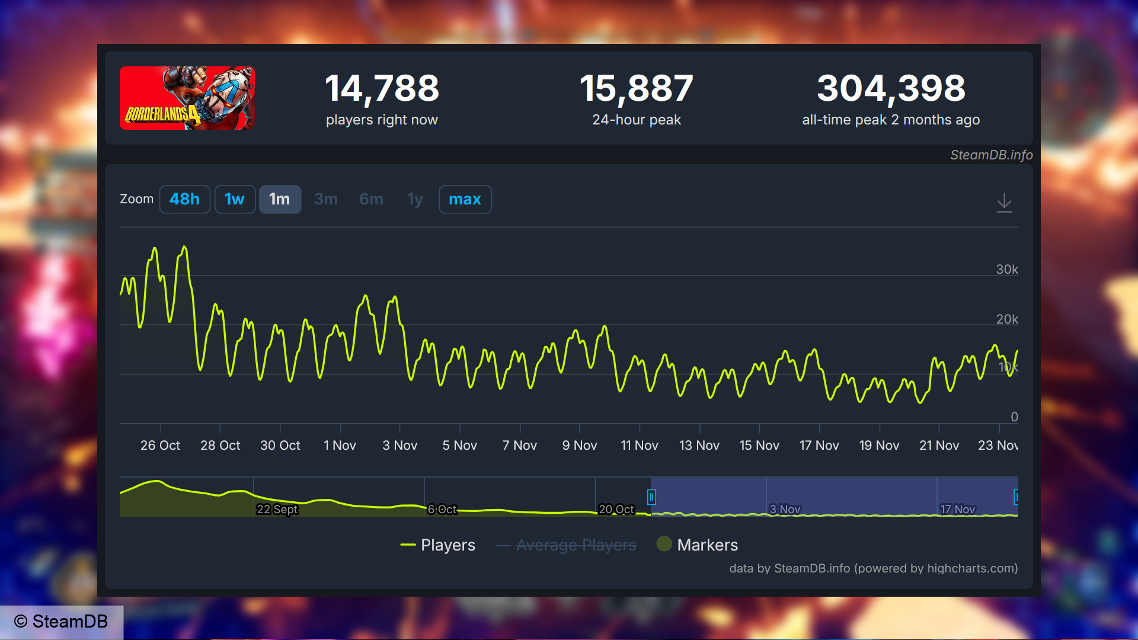Toggle Markers in the chart legend
Image resolution: width=1138 pixels, height=640 pixels.
698,545
